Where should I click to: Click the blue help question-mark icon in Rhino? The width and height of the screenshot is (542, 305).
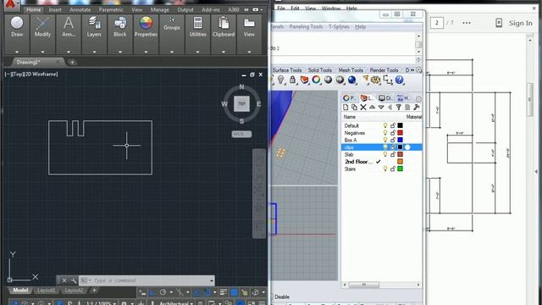click(399, 80)
